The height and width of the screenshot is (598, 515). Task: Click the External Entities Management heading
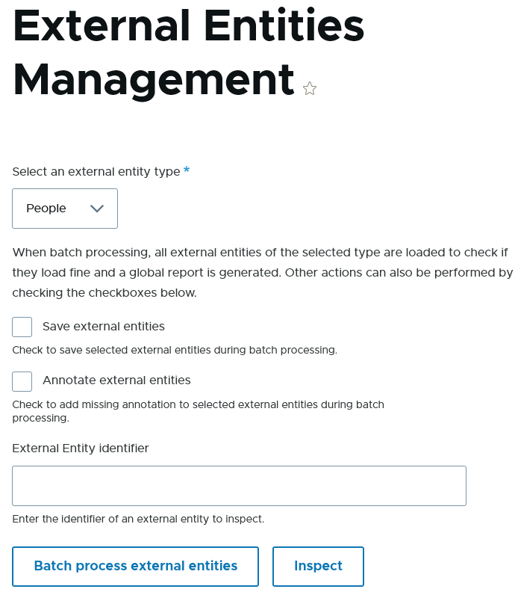click(189, 52)
